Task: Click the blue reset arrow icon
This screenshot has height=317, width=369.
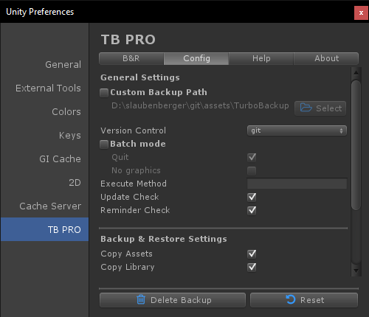Action: click(x=291, y=299)
